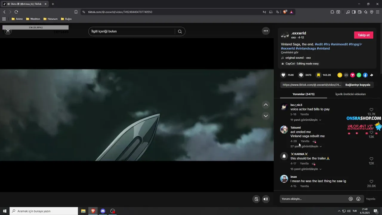Open the CapCut · Editing made easy link

click(300, 64)
